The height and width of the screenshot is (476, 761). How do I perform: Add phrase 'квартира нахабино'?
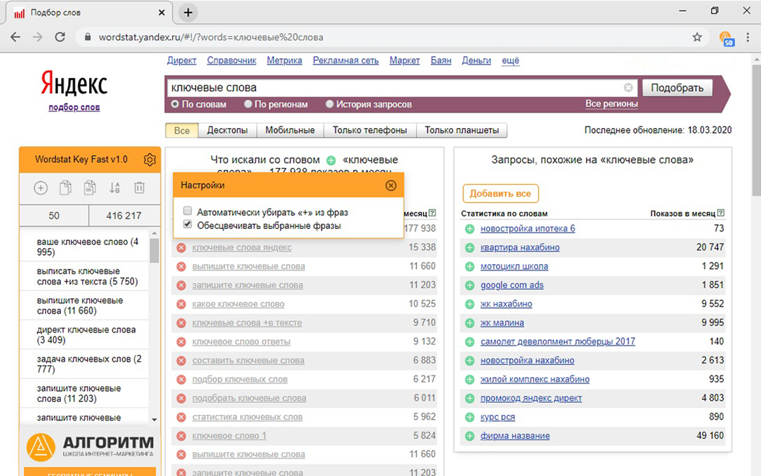(470, 248)
